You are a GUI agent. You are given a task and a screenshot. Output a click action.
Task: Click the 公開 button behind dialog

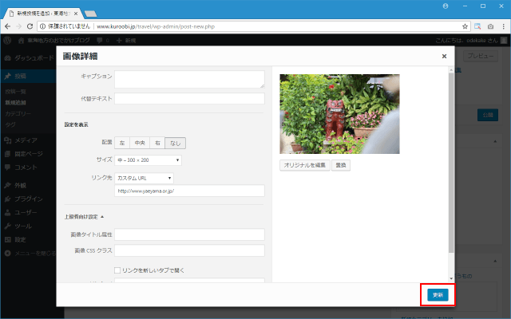[x=488, y=115]
